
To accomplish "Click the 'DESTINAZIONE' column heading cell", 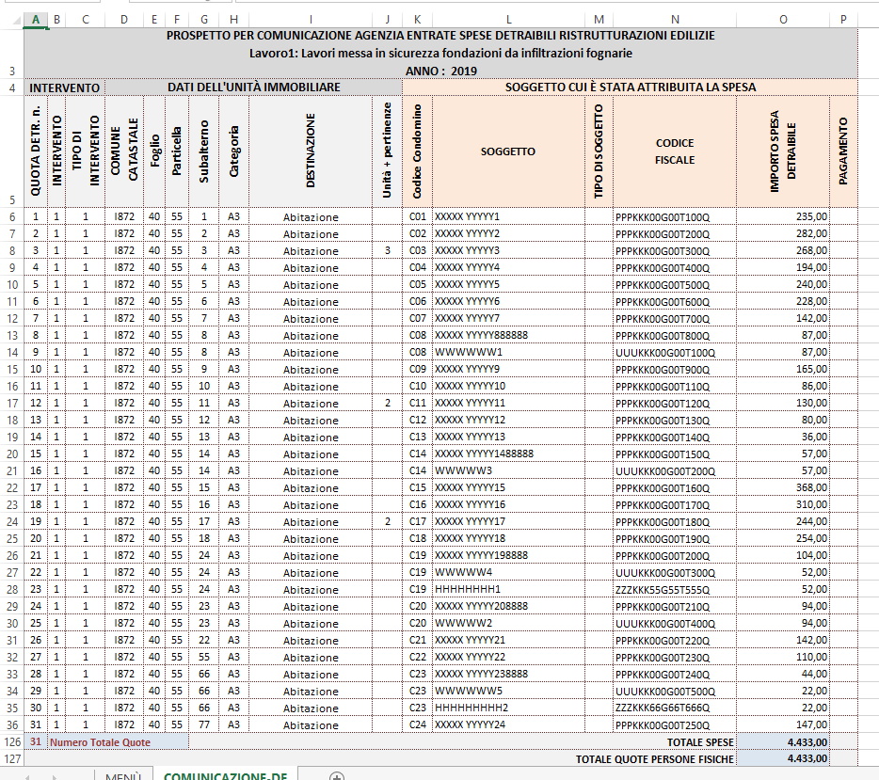I will 311,151.
